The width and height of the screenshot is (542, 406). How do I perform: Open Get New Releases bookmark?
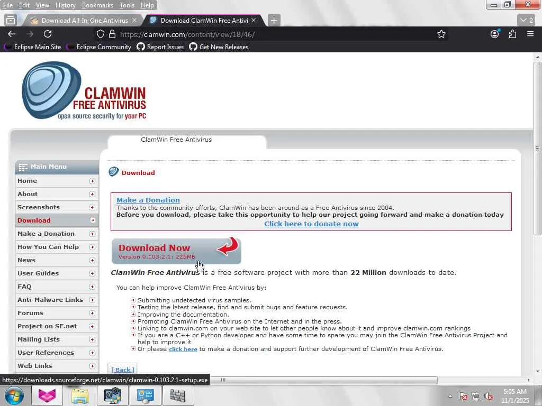(219, 47)
